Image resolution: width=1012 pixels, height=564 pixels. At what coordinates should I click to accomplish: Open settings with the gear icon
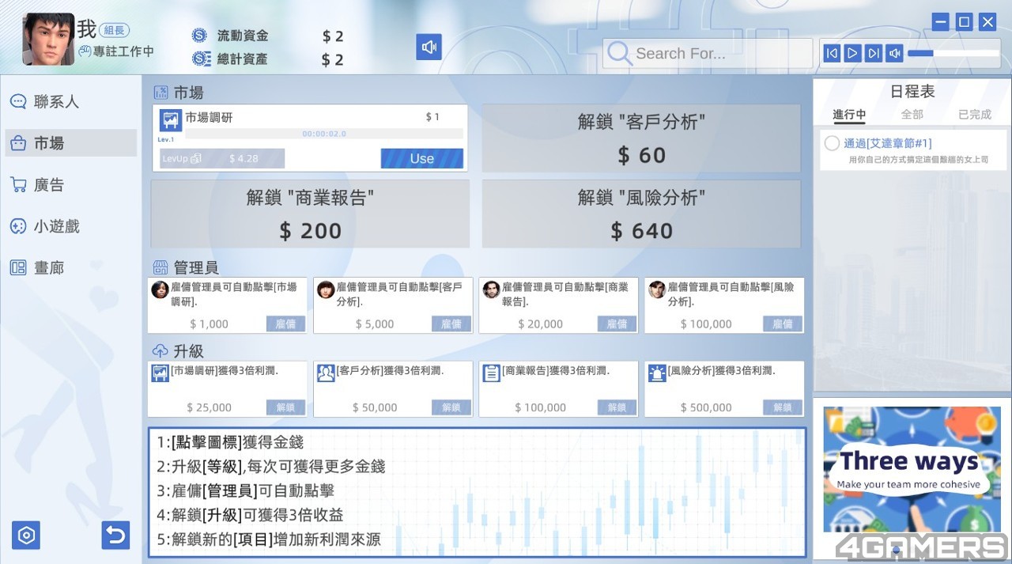click(26, 536)
